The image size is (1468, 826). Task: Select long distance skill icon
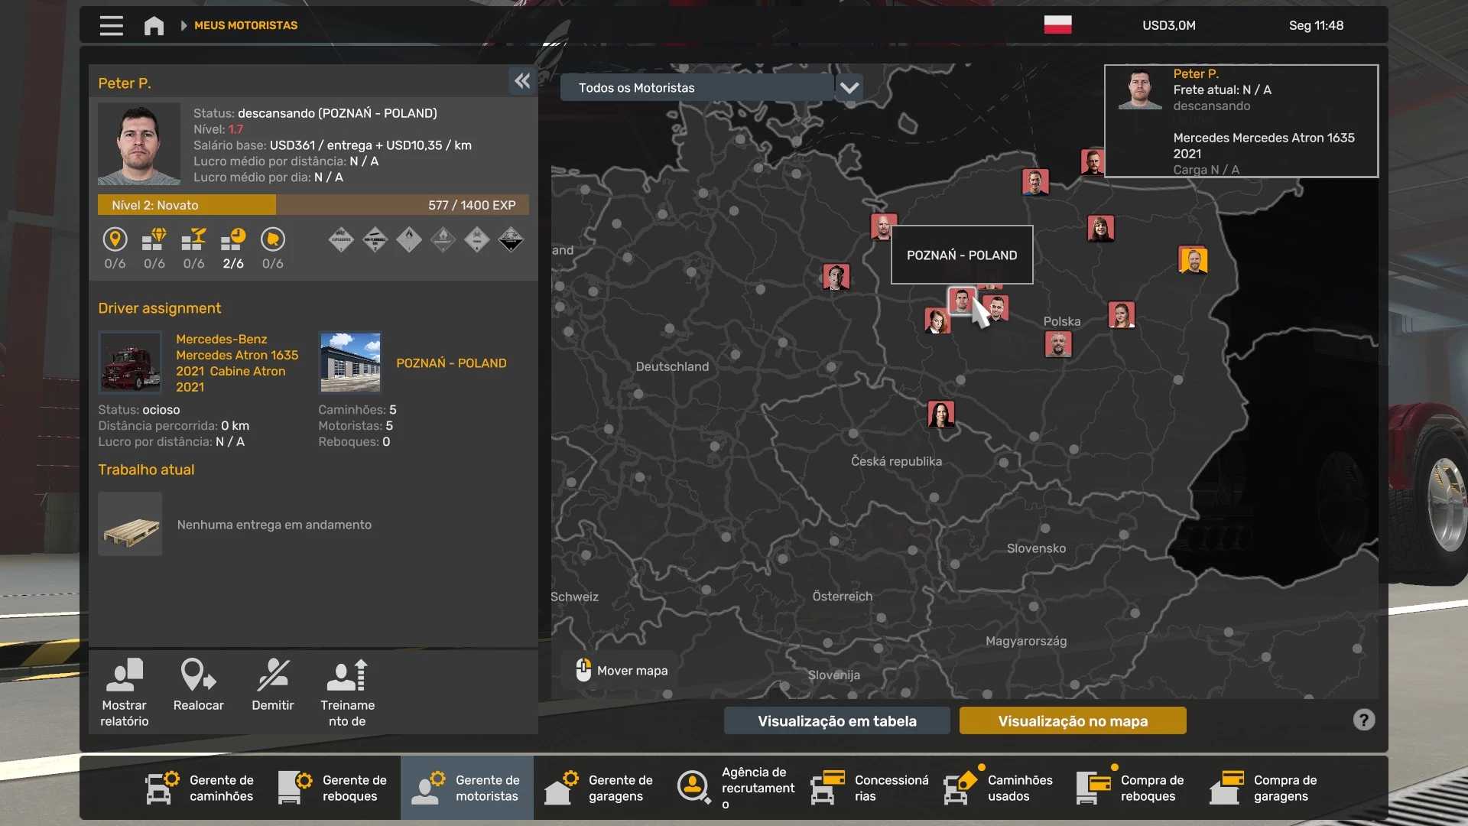coord(115,240)
